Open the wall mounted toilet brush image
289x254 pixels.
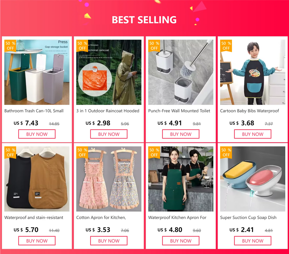tap(181, 72)
